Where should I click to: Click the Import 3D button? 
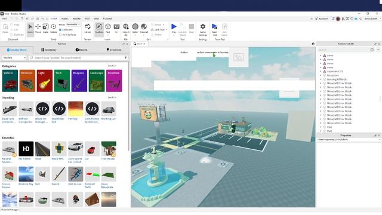tap(126, 29)
